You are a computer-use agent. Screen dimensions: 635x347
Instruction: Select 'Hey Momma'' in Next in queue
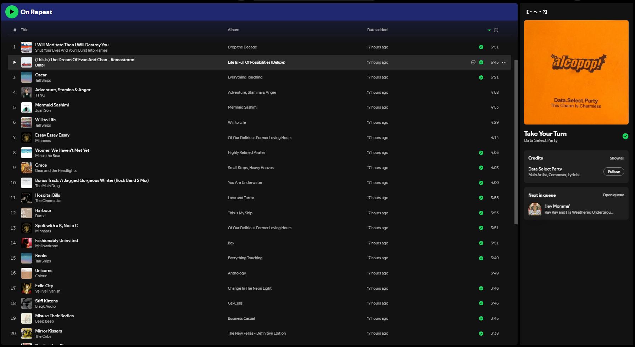coord(557,206)
